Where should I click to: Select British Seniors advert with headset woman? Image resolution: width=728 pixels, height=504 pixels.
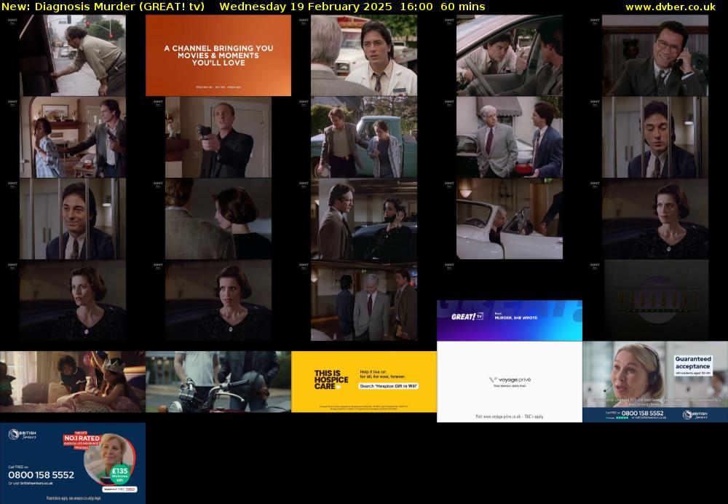tap(655, 382)
